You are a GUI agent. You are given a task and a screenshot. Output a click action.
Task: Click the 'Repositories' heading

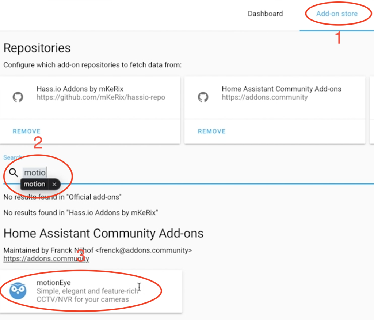pos(37,48)
